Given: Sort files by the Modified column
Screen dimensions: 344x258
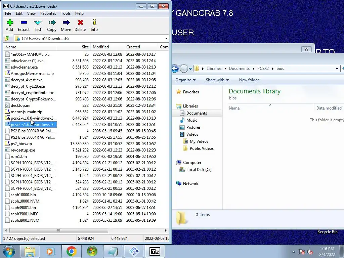Looking at the screenshot, I should 107,47.
